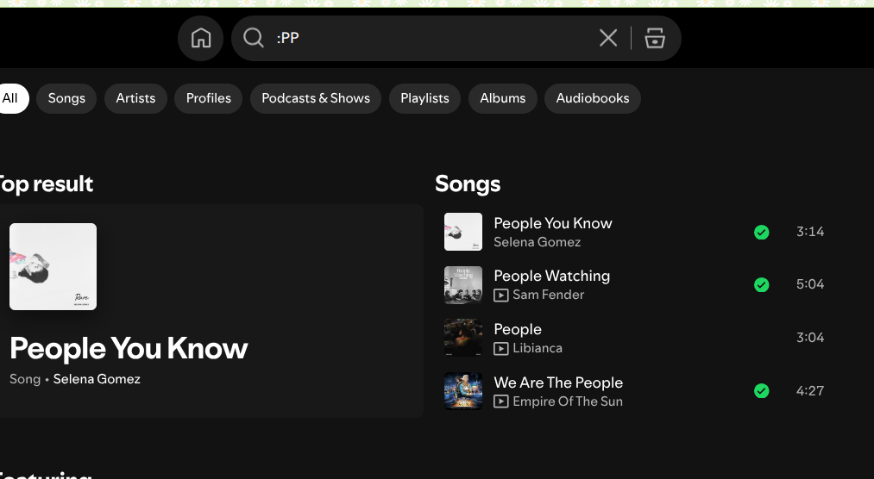Open Selena Gomez artist link in Top result

tap(97, 379)
